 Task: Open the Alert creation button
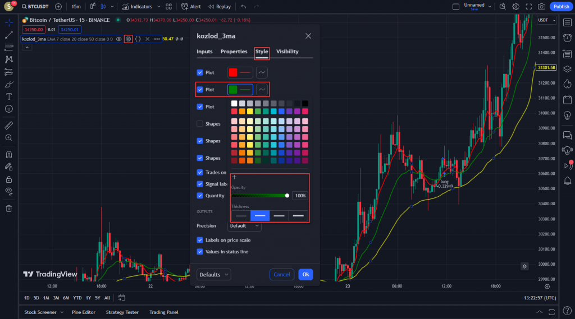pyautogui.click(x=191, y=7)
